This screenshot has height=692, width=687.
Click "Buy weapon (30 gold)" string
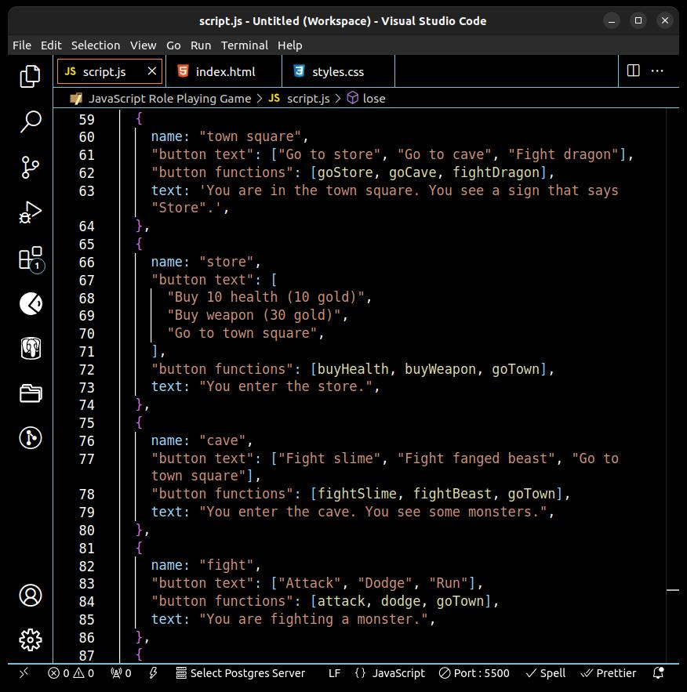(x=254, y=315)
